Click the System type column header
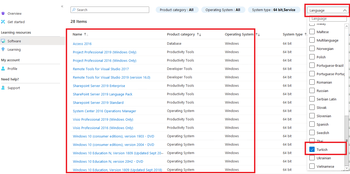 tap(293, 34)
